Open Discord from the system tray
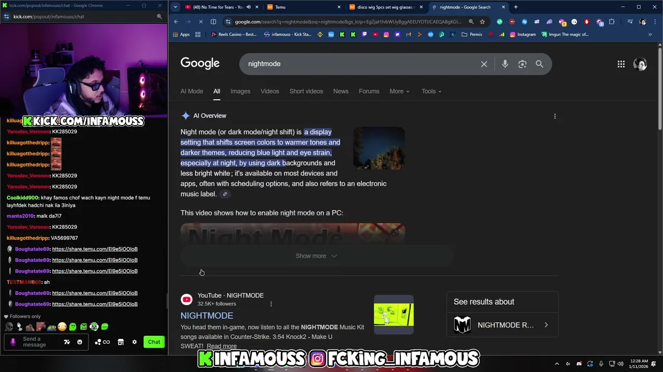The image size is (663, 372). 579,364
